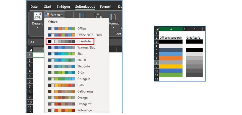Click the Office (Standard) cell

(171, 37)
